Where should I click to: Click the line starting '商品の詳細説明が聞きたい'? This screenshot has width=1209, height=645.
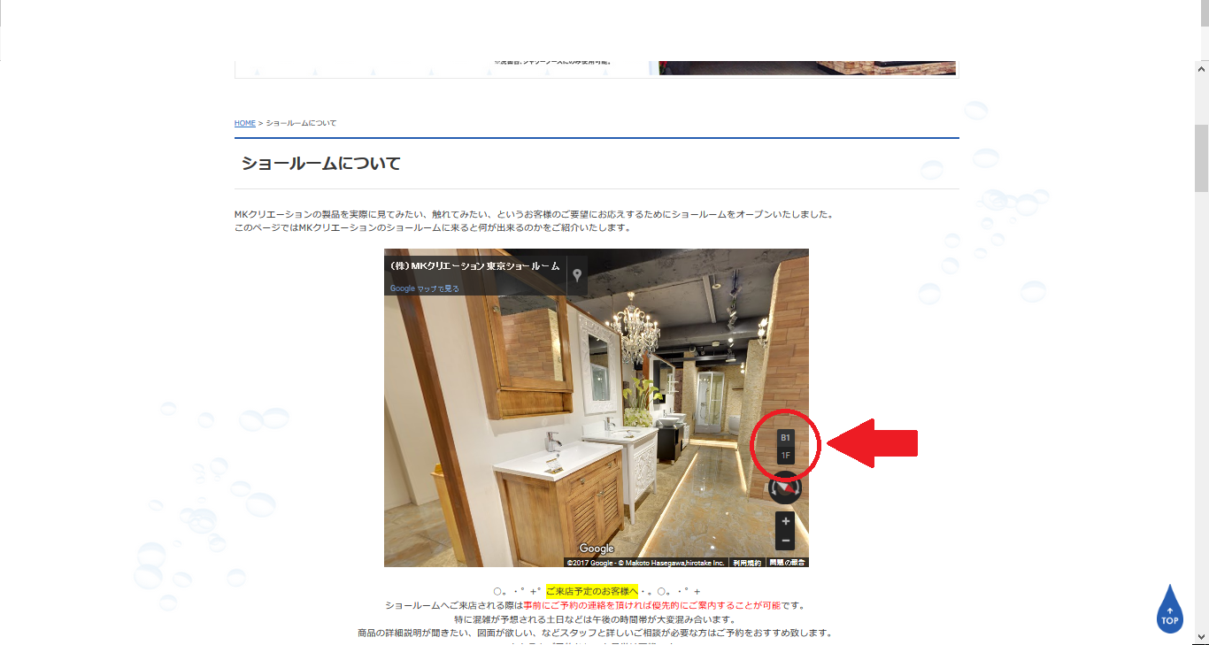(595, 633)
